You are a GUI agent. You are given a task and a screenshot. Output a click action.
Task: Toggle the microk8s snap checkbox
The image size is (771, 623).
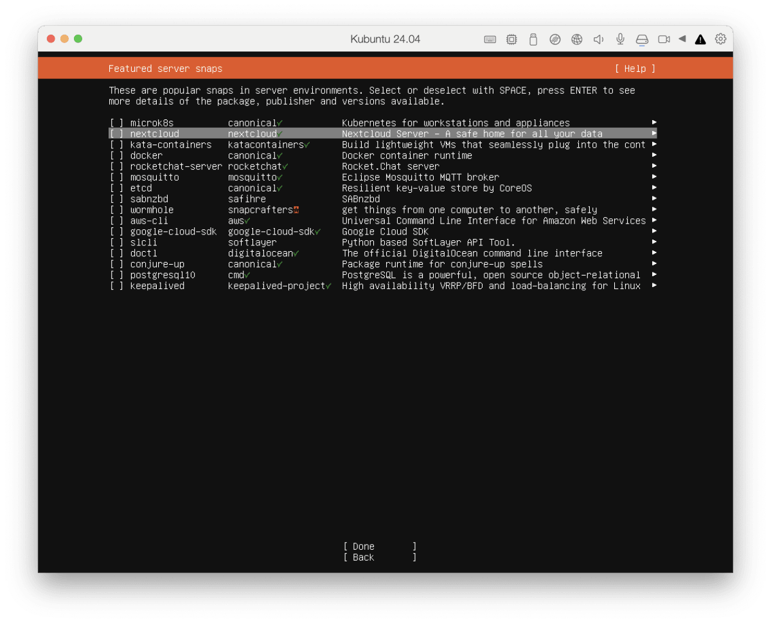coord(116,123)
